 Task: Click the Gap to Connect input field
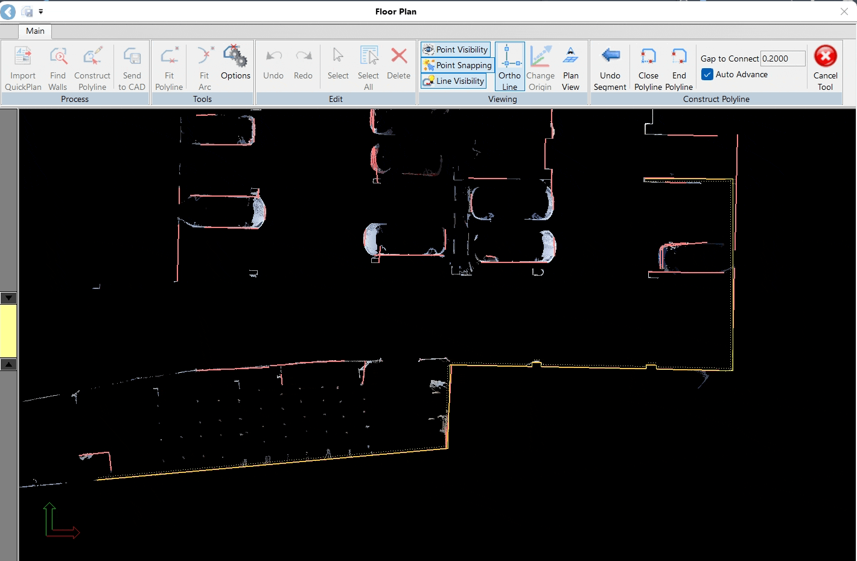point(782,59)
